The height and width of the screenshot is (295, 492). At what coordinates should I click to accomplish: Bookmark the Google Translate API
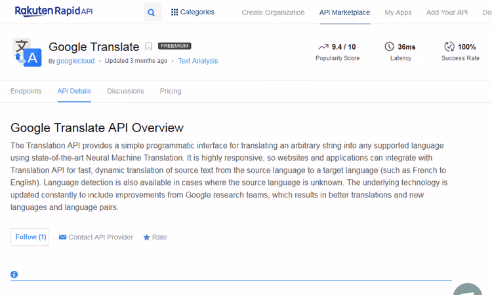click(x=148, y=46)
